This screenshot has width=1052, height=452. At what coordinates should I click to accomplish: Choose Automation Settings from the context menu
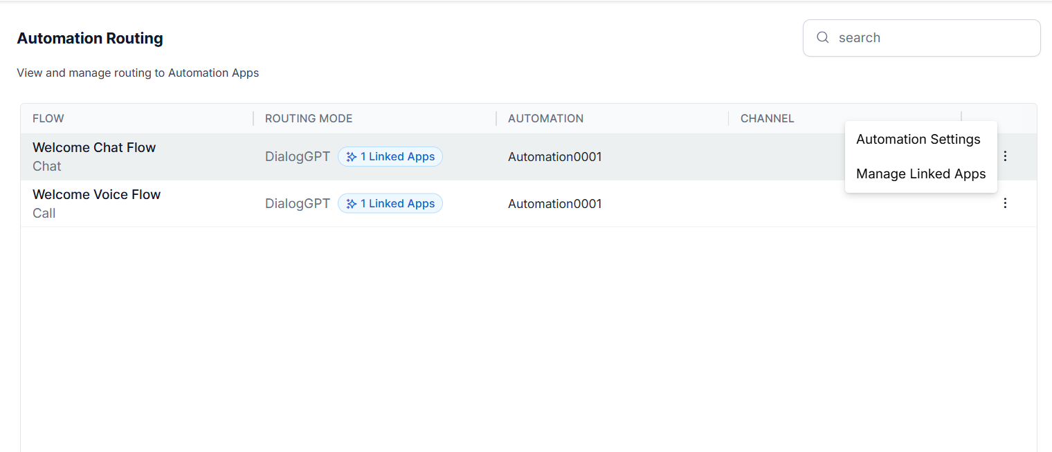click(918, 140)
